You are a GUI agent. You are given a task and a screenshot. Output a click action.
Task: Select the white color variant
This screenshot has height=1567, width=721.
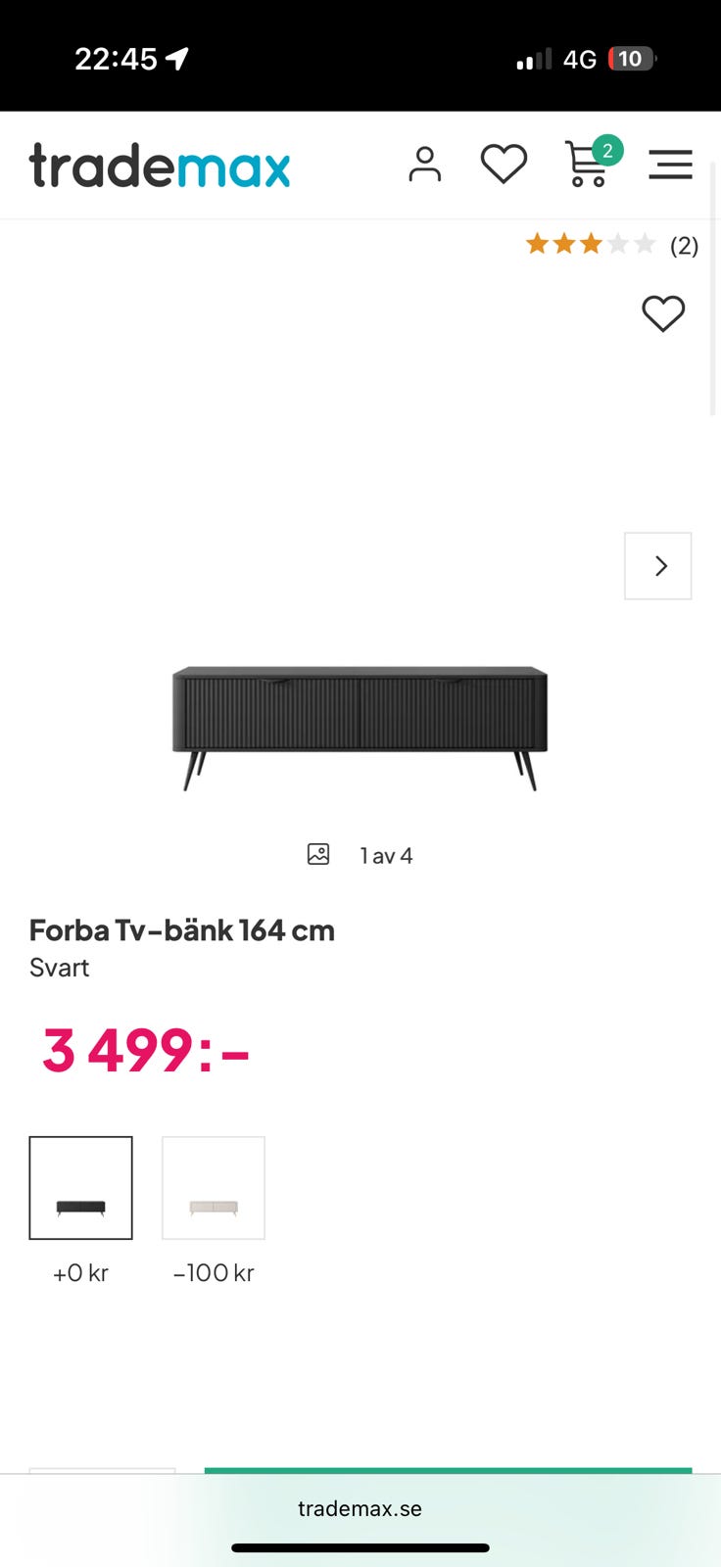coord(214,1188)
